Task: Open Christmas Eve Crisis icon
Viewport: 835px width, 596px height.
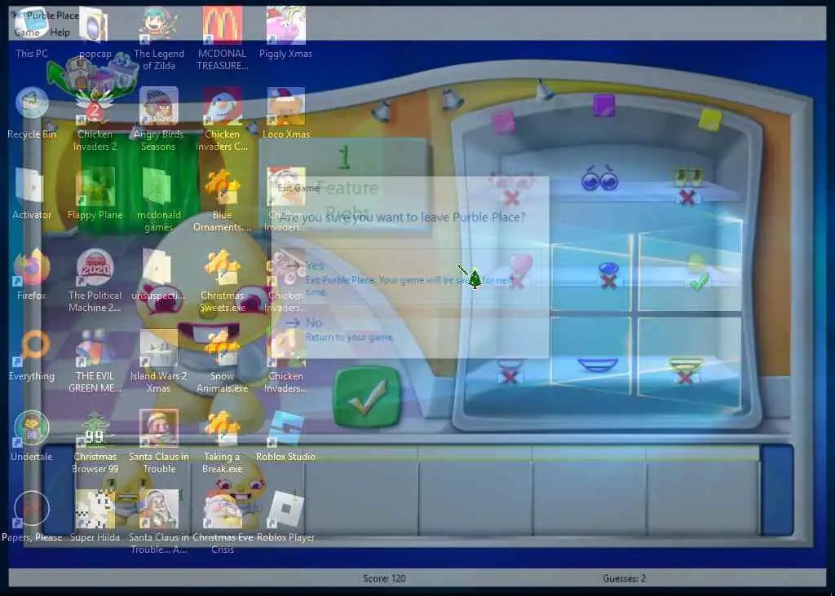Action: [x=222, y=522]
